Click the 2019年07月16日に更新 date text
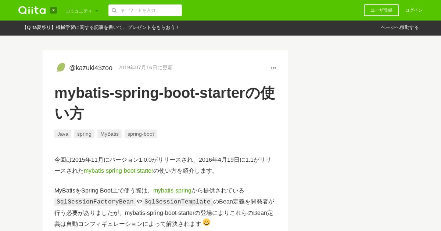This screenshot has width=441, height=231. pyautogui.click(x=146, y=68)
